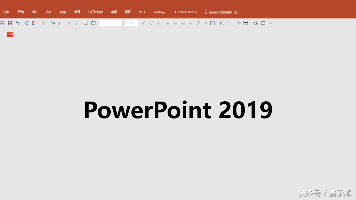Click the Save As icon with pencil
356x200 pixels.
(2, 23)
